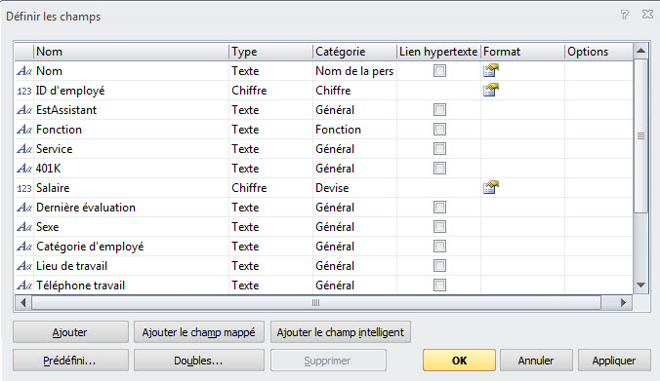Enable hyperlink for the Nom field
660x381 pixels.
440,70
